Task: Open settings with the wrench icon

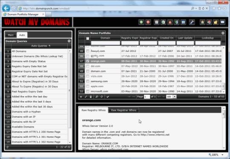Action: click(x=192, y=22)
